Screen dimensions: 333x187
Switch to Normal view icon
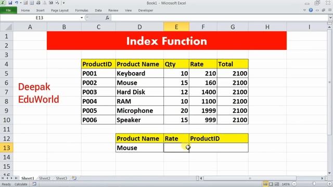point(265,184)
